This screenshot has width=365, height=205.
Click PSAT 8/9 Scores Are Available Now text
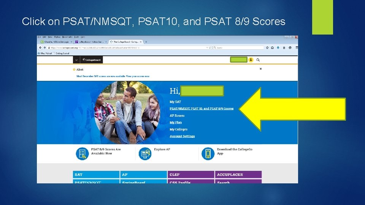106,151
